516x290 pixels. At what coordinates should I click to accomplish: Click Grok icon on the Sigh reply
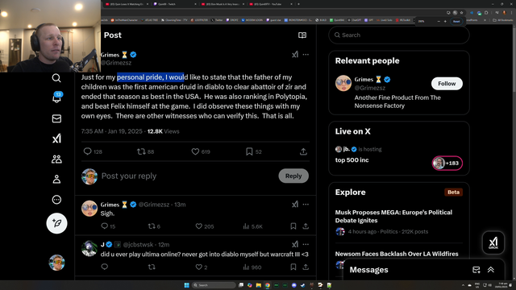coord(295,205)
